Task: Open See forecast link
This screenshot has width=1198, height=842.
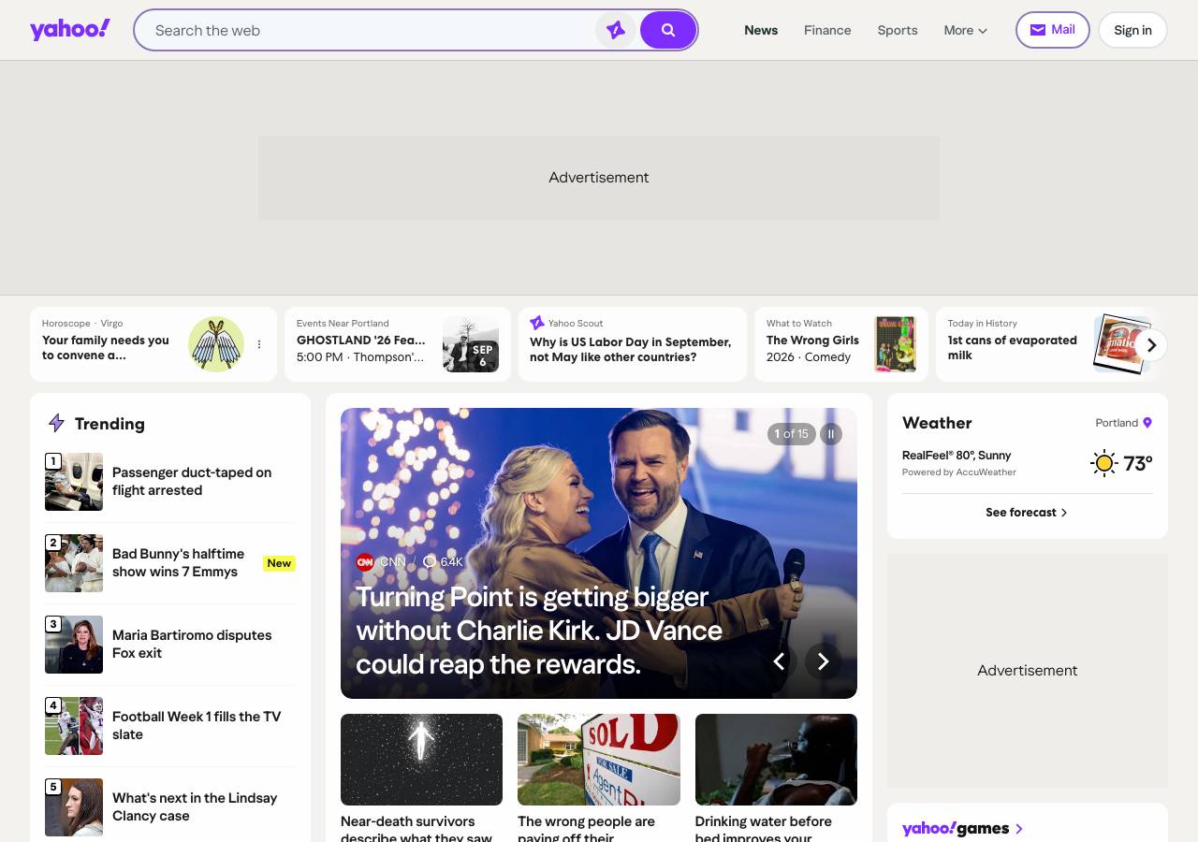Action: tap(1027, 513)
